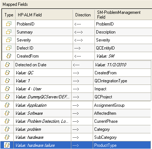Viewport: 152px width, 149px height.
Task: Click the field-mapping icon for ProblemID row
Action: pos(9,24)
